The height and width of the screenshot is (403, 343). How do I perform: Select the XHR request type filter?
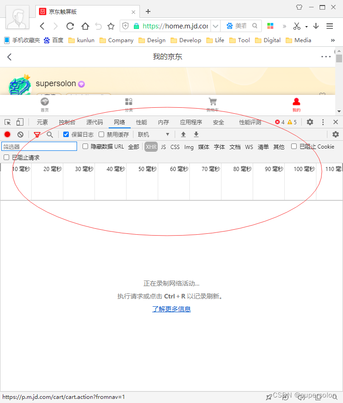[x=151, y=147]
